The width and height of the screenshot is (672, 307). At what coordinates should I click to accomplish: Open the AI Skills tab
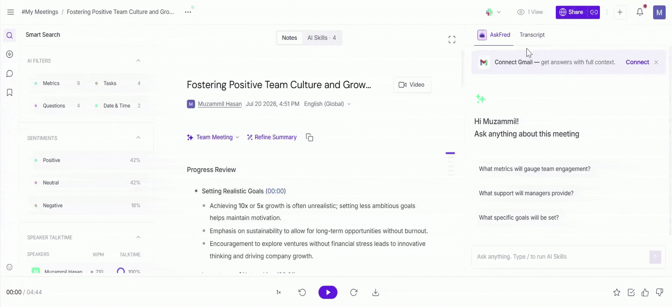322,38
